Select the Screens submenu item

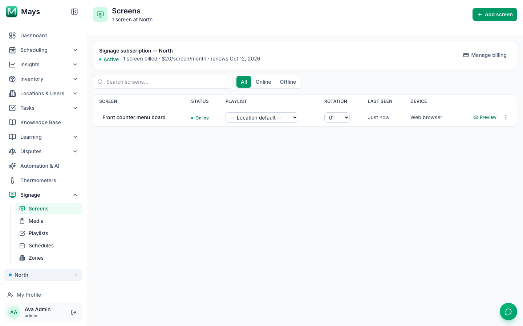(x=49, y=209)
